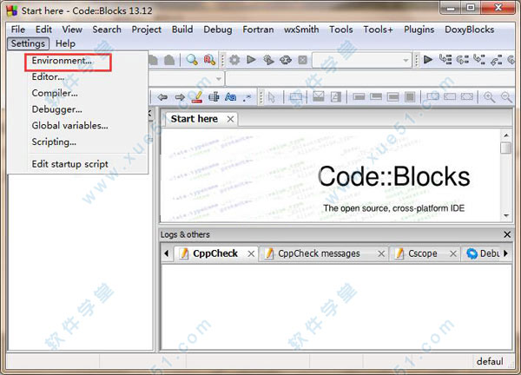Image resolution: width=521 pixels, height=375 pixels.
Task: Switch to the Cscope tab
Action: pyautogui.click(x=423, y=253)
